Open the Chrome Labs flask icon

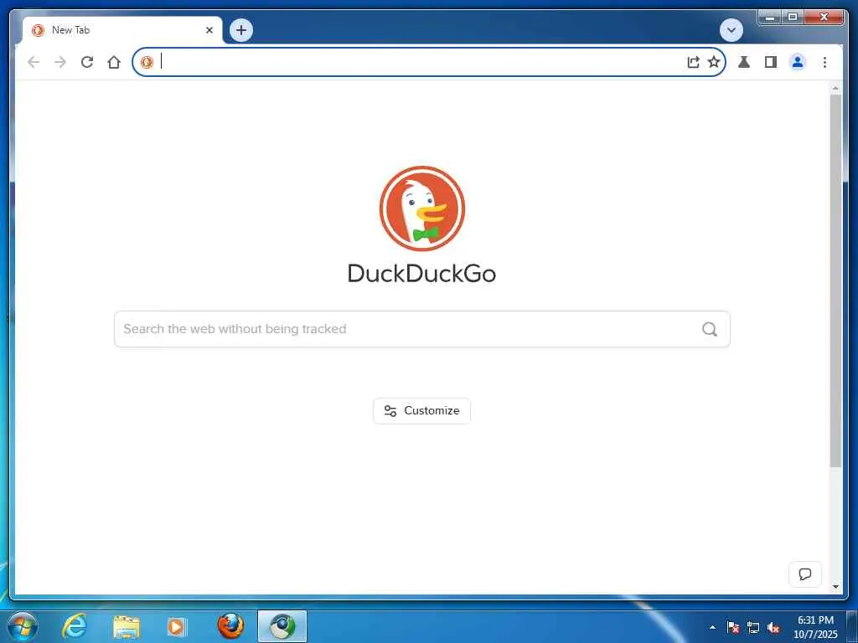point(744,62)
